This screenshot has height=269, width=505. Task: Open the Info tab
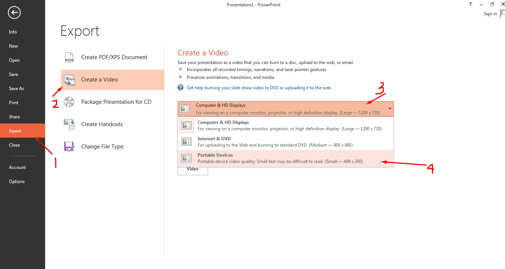tap(22, 32)
